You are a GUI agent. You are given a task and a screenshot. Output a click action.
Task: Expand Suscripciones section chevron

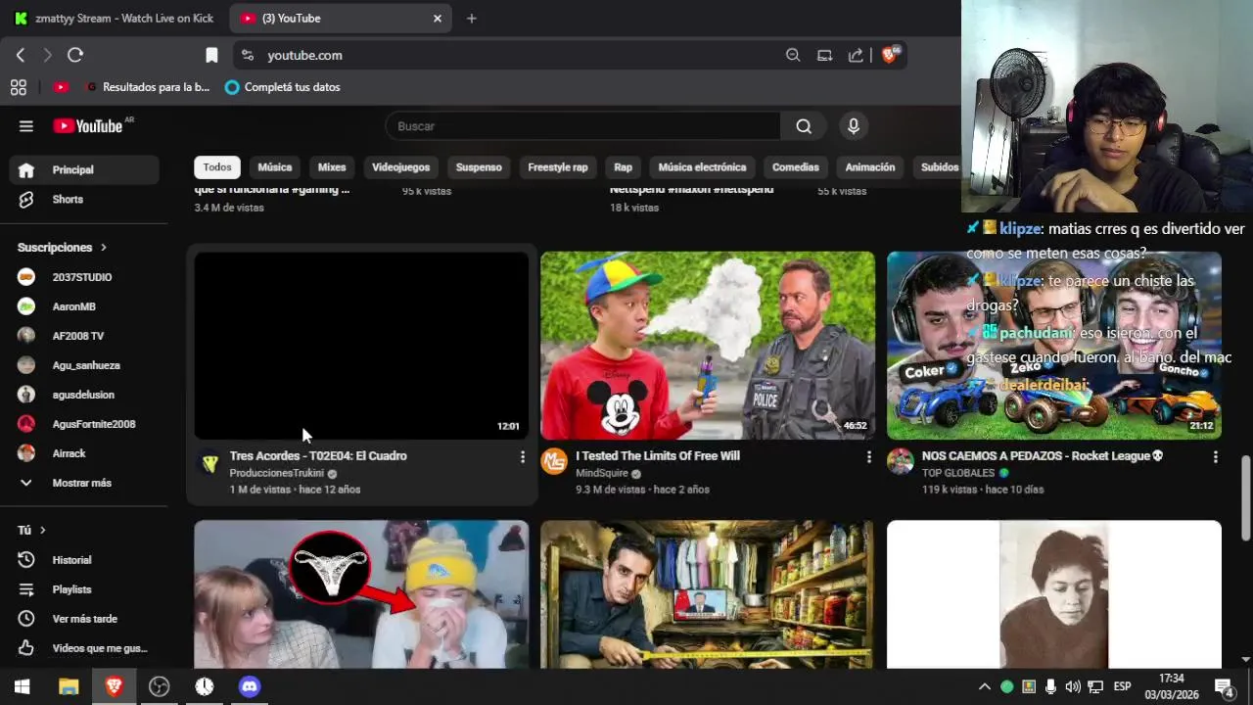pyautogui.click(x=103, y=248)
